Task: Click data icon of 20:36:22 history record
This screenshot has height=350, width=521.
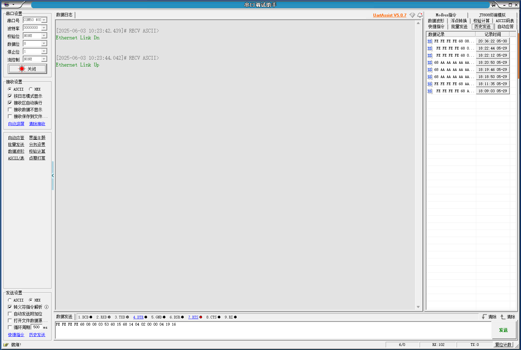Action: 430,41
